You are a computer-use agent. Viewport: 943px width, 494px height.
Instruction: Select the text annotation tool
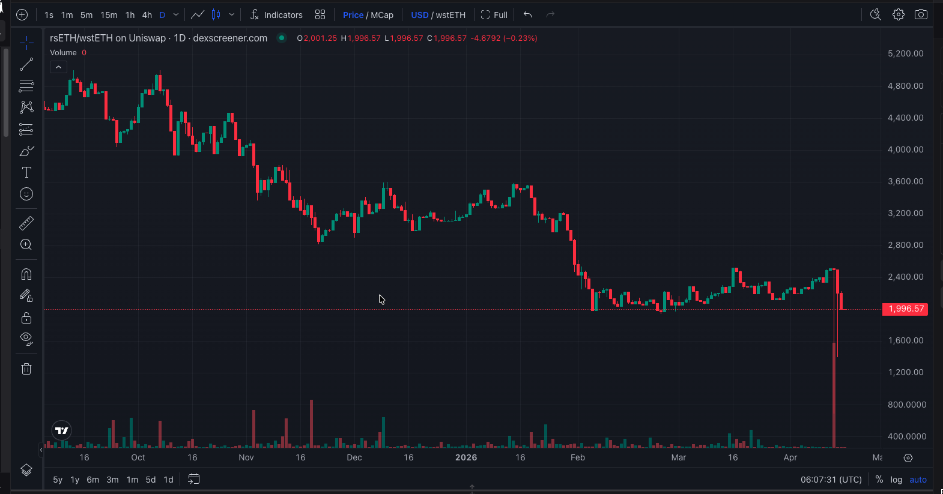tap(26, 172)
